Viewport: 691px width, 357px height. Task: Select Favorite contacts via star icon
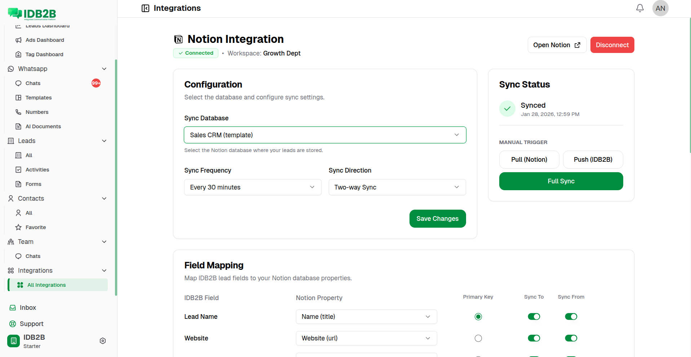click(18, 227)
